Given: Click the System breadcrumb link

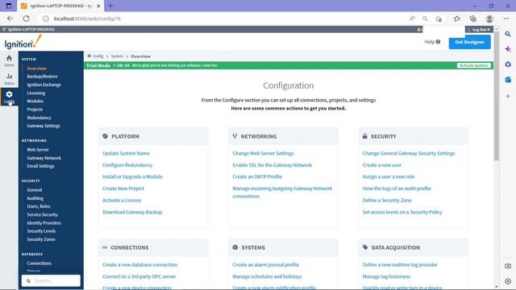Looking at the screenshot, I should pos(117,56).
